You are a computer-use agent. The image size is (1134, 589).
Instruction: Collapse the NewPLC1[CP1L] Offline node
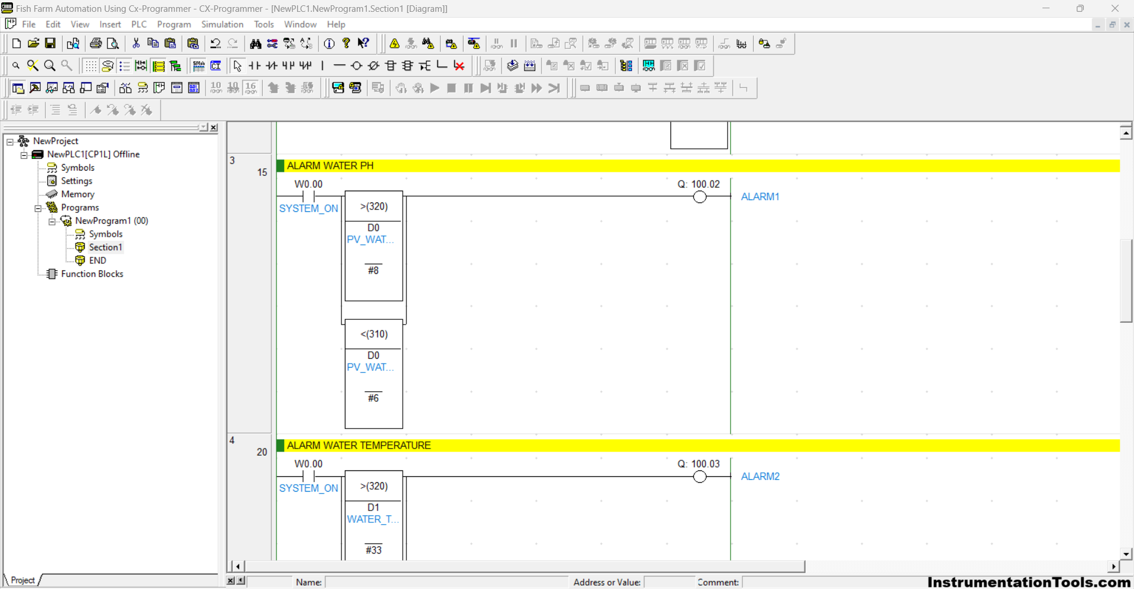tap(24, 155)
